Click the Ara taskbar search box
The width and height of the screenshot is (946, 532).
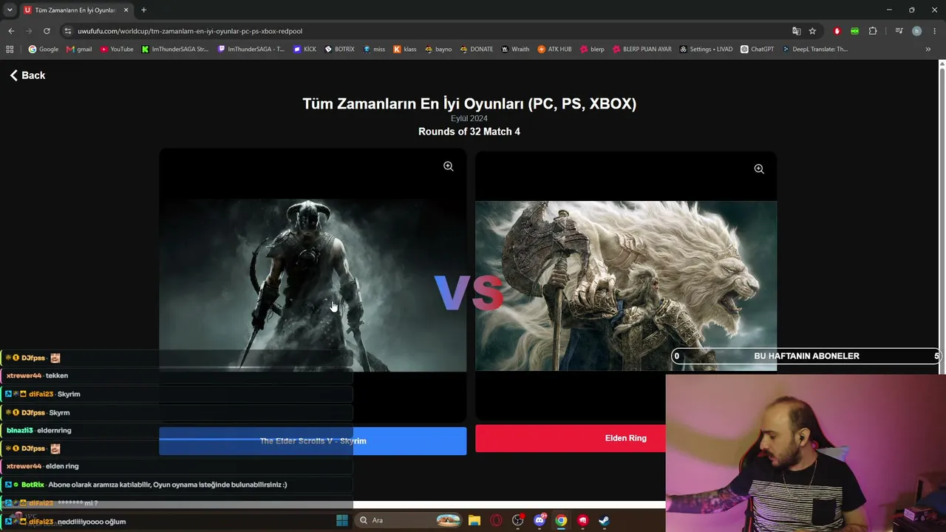coord(409,520)
